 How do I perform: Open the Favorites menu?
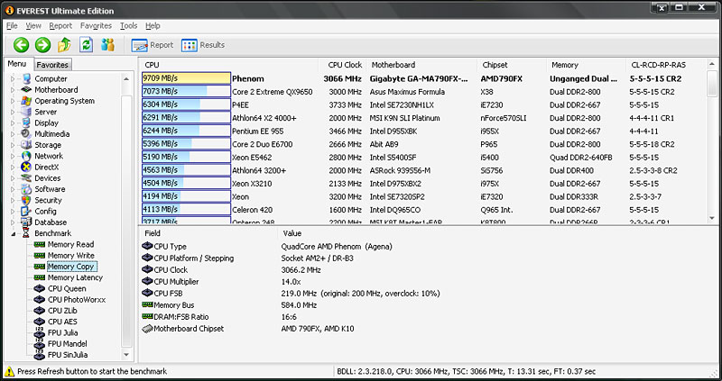pyautogui.click(x=96, y=26)
